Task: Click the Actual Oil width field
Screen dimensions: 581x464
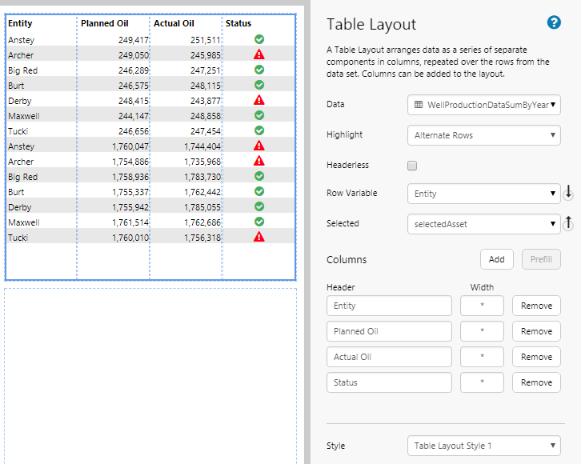Action: (482, 357)
